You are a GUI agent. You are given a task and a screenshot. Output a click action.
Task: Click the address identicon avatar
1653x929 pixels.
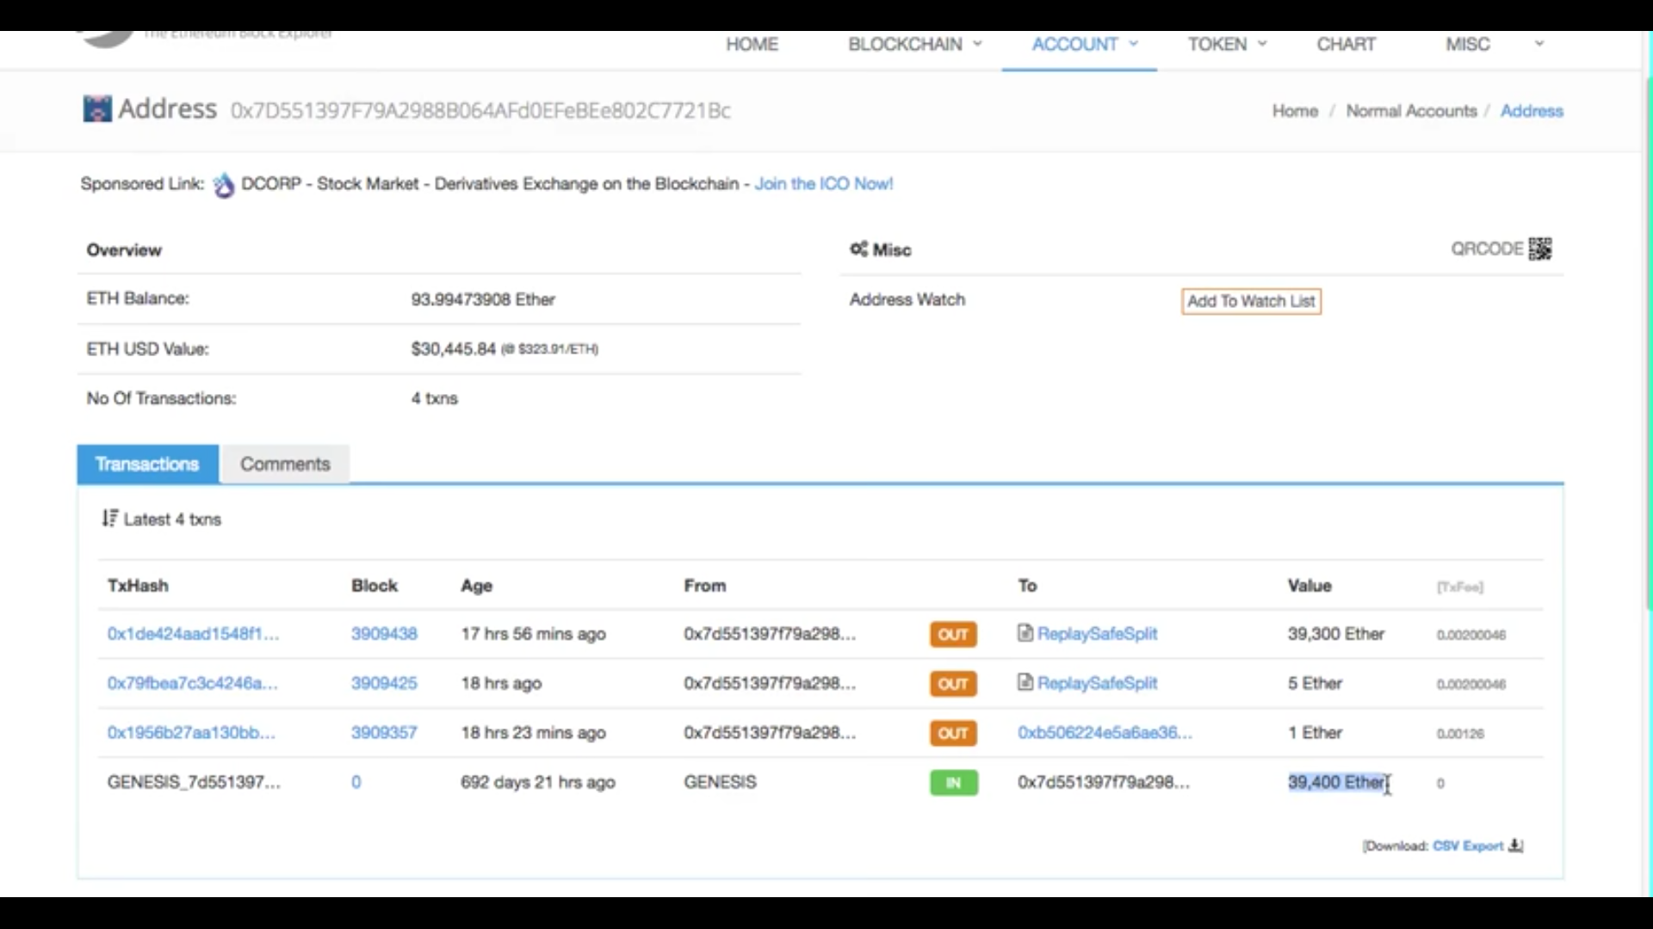(97, 109)
